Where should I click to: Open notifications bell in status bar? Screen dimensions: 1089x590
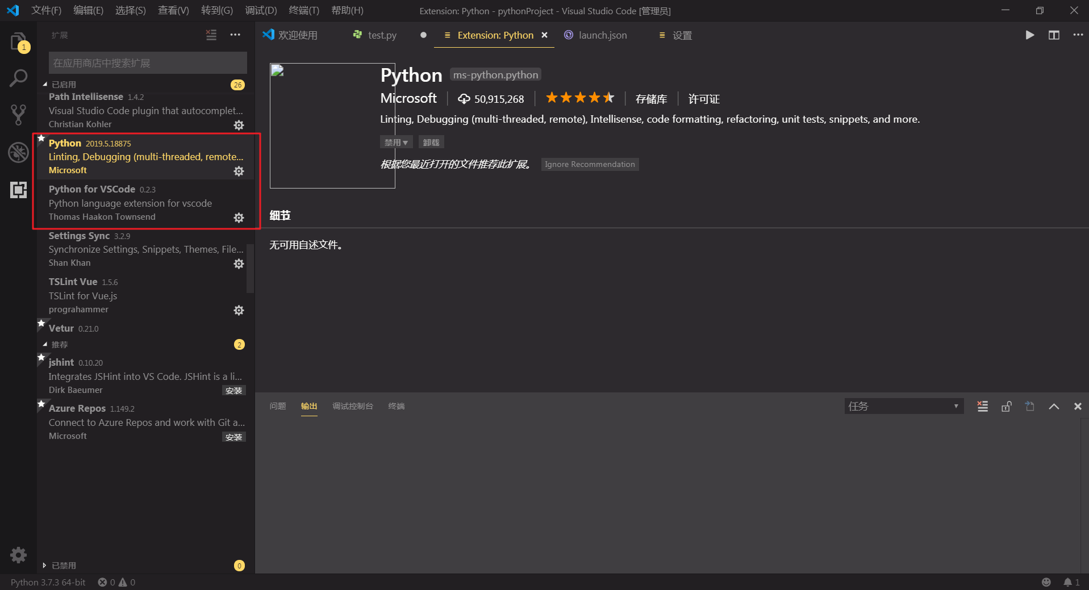[x=1071, y=582]
